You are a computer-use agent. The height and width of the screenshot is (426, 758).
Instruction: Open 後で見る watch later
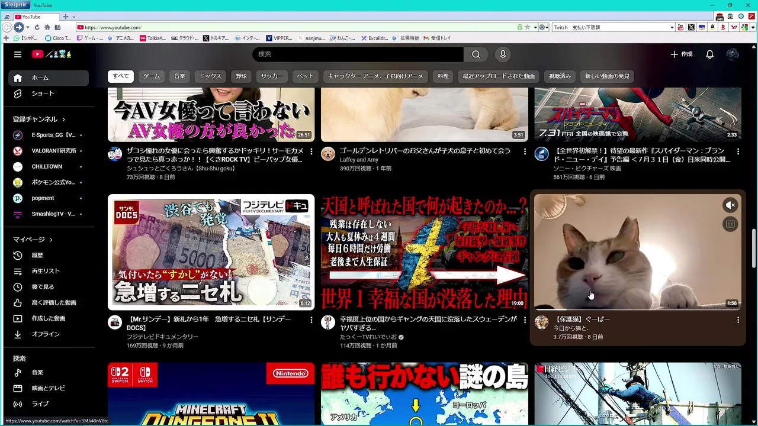[x=48, y=287]
